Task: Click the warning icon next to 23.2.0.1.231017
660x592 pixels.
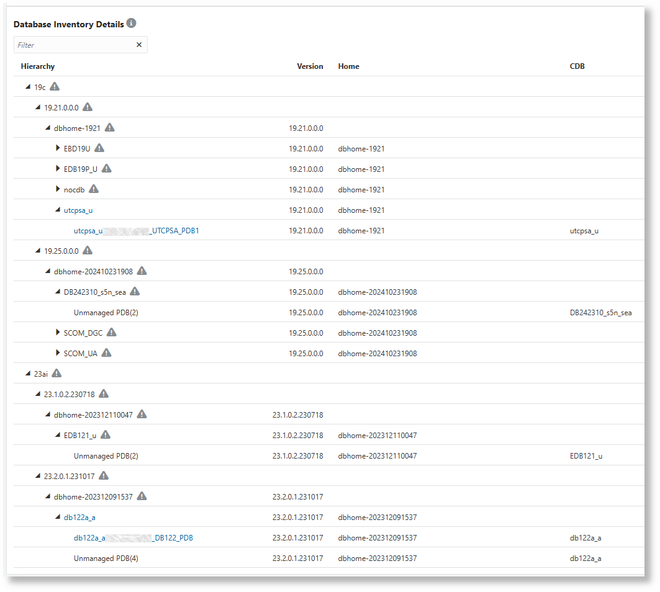Action: point(104,476)
